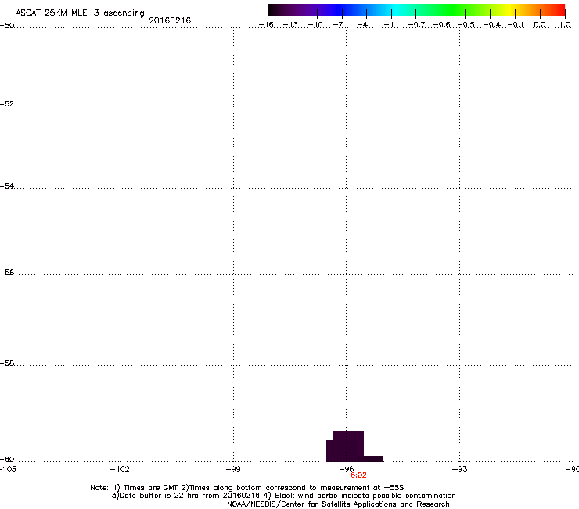Click the -0.4 label on the color scale

point(492,25)
